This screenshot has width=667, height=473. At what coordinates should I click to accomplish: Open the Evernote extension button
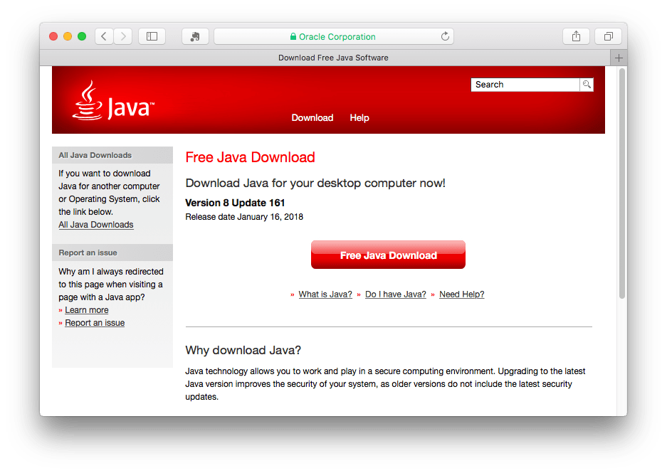195,36
